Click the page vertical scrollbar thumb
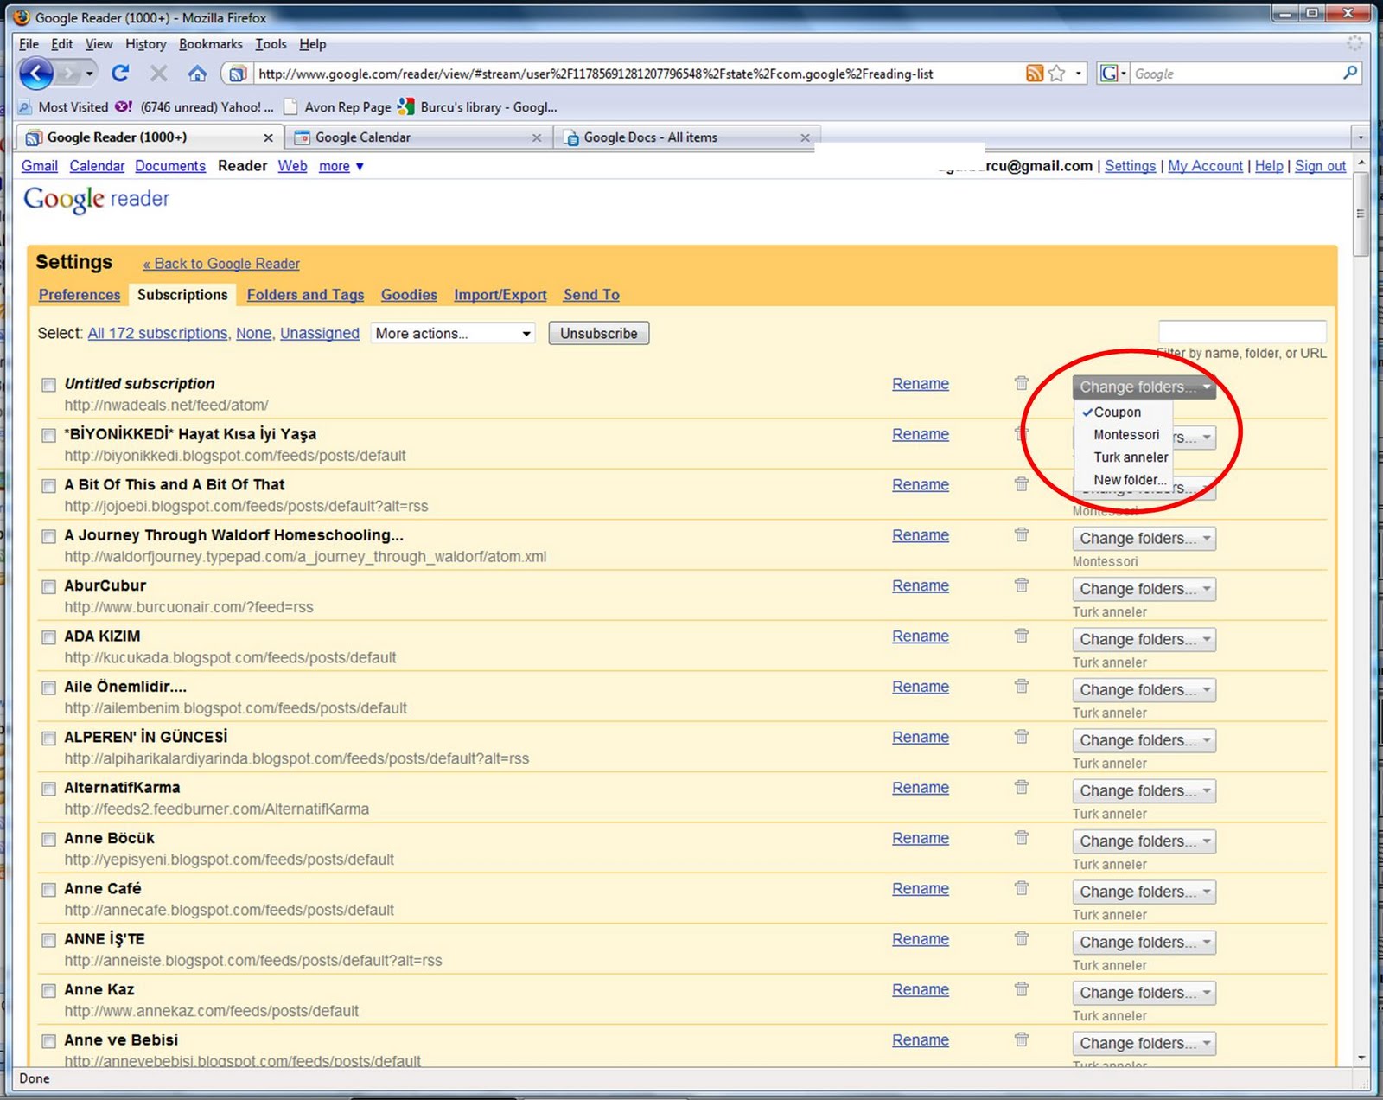This screenshot has height=1100, width=1383. point(1361,214)
